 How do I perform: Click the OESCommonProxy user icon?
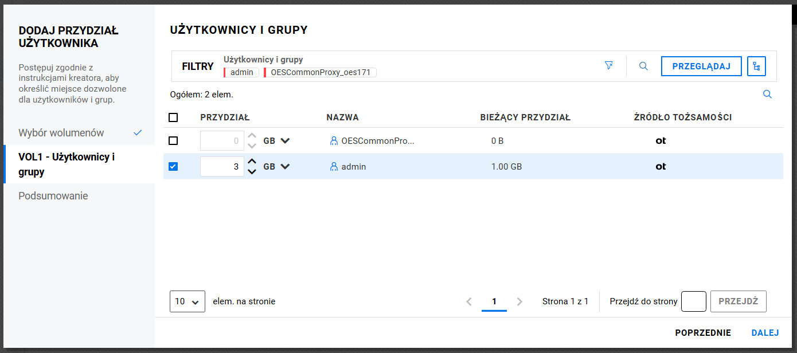pyautogui.click(x=334, y=140)
